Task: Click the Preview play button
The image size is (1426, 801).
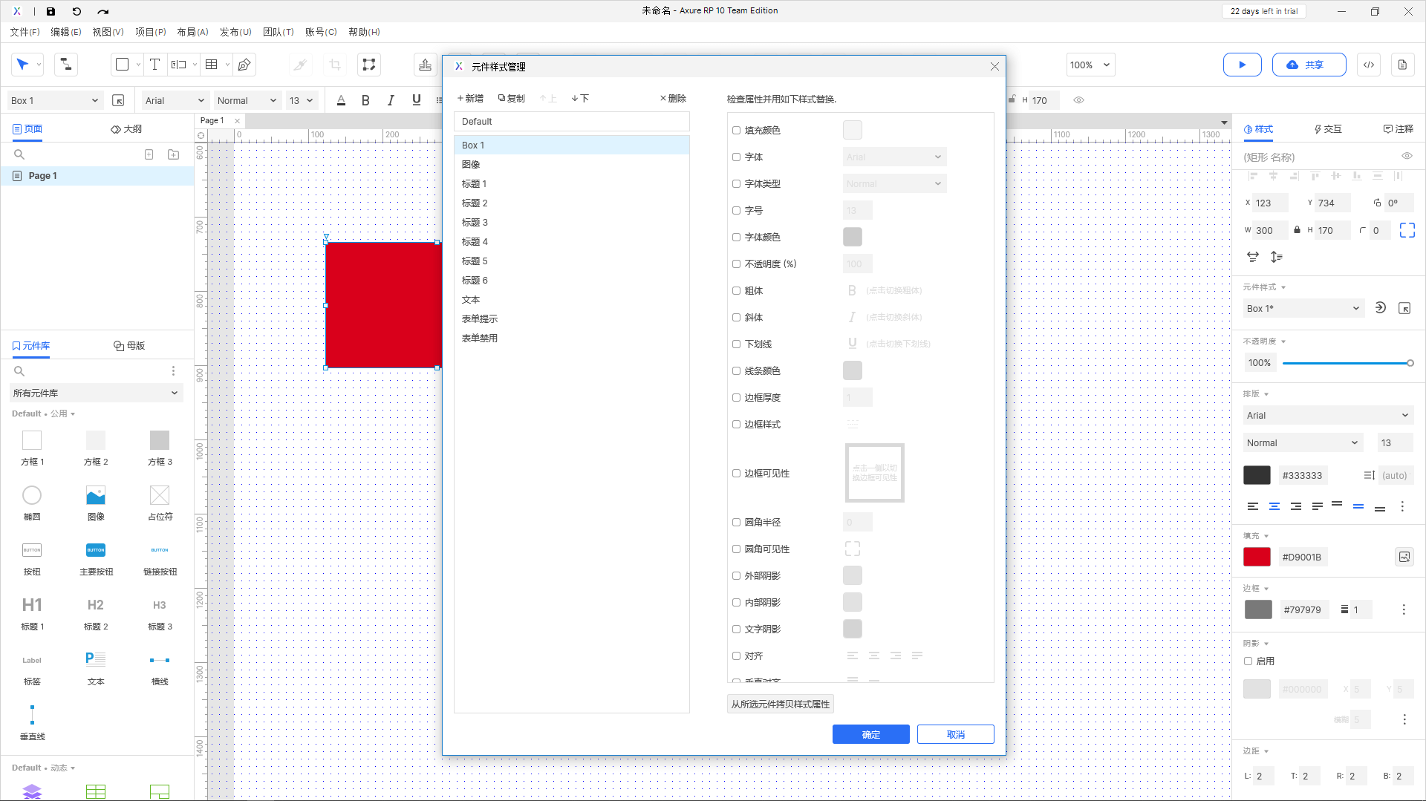Action: pos(1242,65)
